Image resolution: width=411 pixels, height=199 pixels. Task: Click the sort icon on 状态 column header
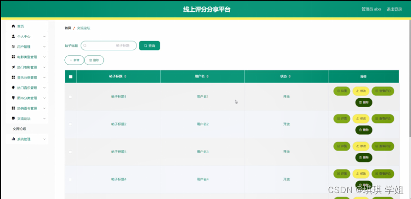click(x=291, y=77)
